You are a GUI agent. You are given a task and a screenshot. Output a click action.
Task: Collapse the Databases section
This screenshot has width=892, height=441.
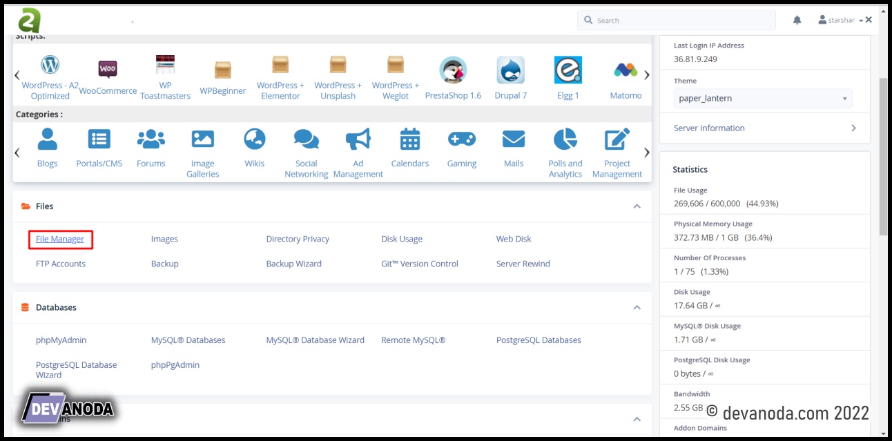[637, 307]
